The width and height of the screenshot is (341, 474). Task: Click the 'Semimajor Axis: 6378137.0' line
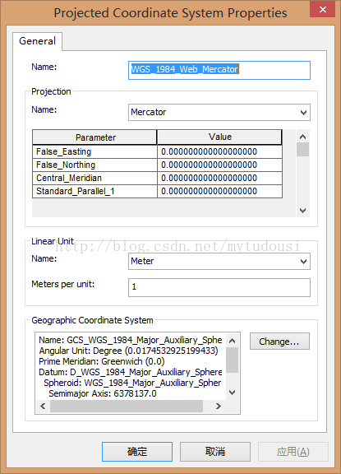pyautogui.click(x=103, y=393)
